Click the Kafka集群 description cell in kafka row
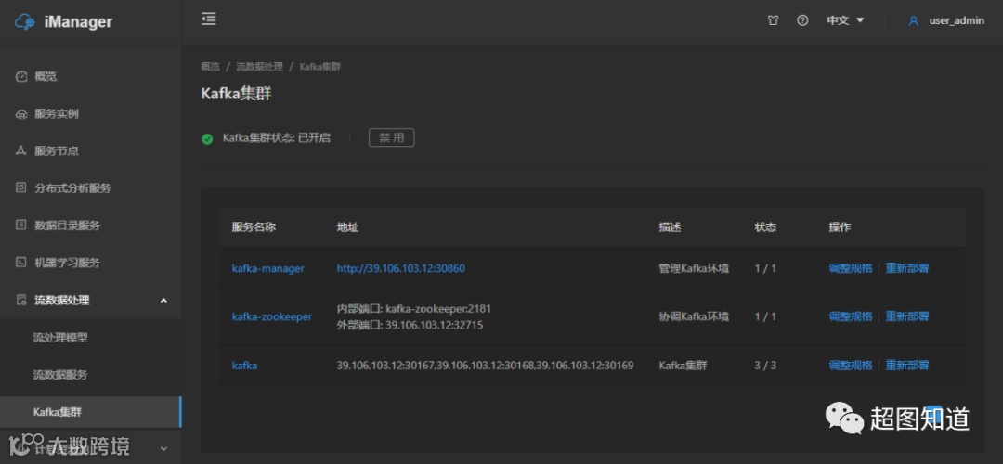 [684, 366]
